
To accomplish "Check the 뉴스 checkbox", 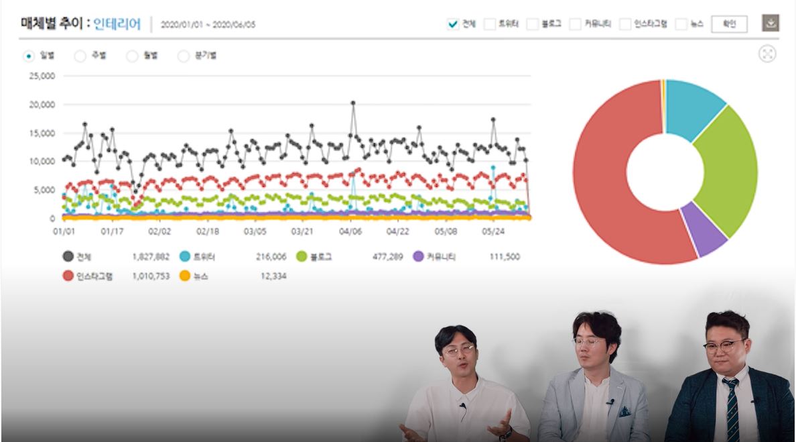I will point(681,24).
